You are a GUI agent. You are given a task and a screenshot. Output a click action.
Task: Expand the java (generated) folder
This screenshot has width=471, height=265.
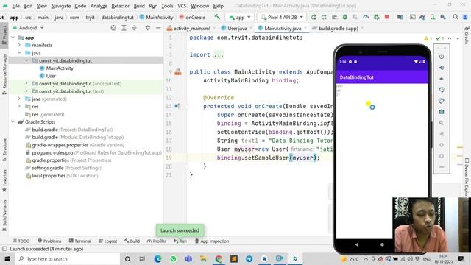pyautogui.click(x=20, y=99)
